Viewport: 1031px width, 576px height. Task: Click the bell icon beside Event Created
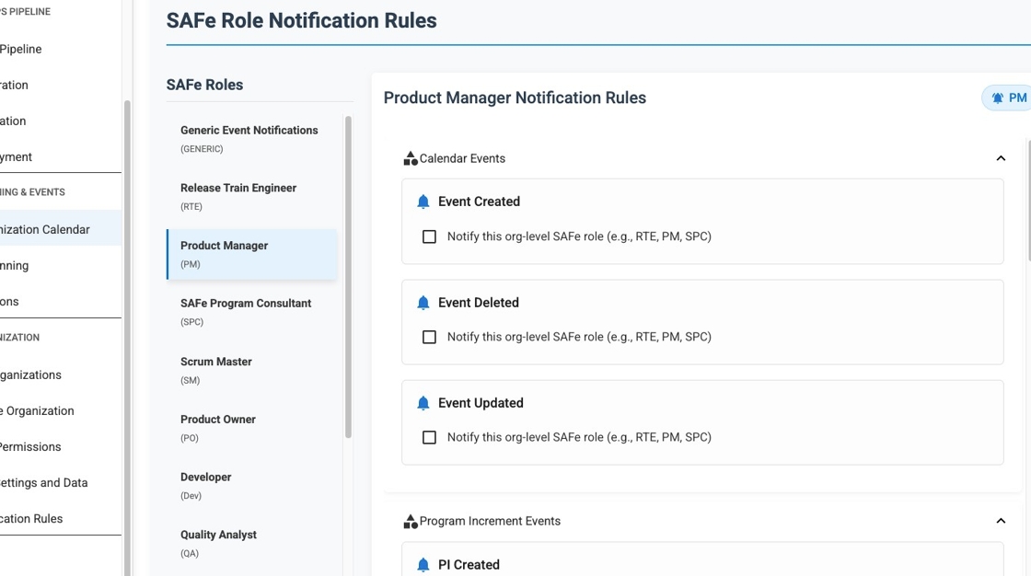click(423, 201)
